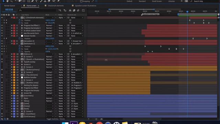Toggle visibility of Level layer
The height and width of the screenshot is (124, 220).
click(x=2, y=103)
